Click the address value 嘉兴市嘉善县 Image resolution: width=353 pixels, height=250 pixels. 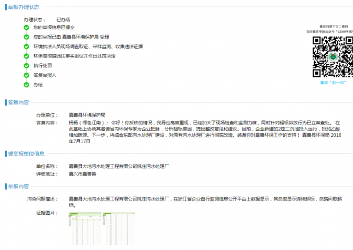point(82,174)
